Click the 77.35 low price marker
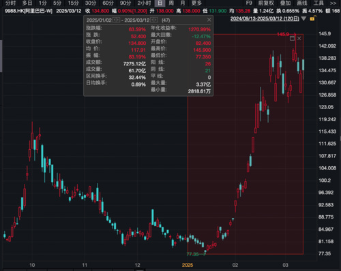 tap(193, 254)
